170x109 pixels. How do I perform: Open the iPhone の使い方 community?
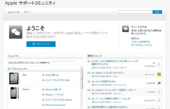pos(53,89)
